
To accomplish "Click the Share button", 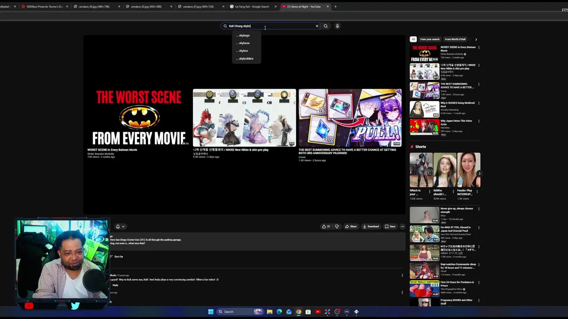I will 351,226.
